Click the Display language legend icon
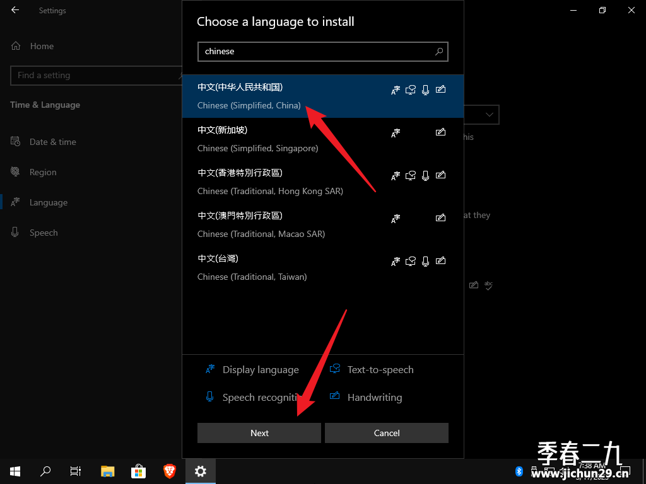The image size is (646, 484). (x=210, y=369)
